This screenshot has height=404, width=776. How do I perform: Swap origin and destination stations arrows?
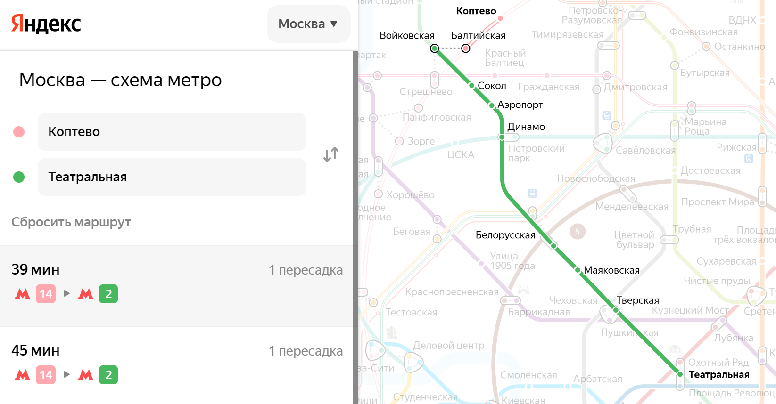[331, 154]
